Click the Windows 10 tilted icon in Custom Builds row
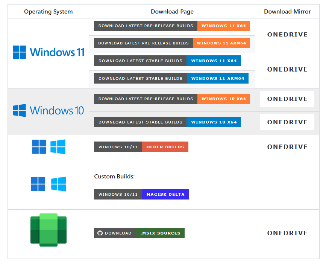Screen dimensions: 326x265 click(x=59, y=184)
